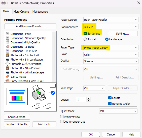The width and height of the screenshot is (142, 138).
Task: Click the printer illustration in preview pane
Action: pos(39,93)
